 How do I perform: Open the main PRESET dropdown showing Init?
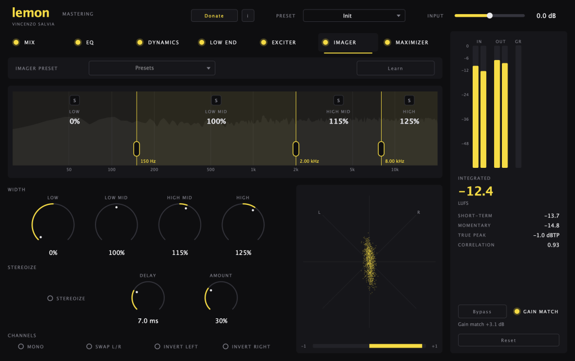pyautogui.click(x=354, y=16)
